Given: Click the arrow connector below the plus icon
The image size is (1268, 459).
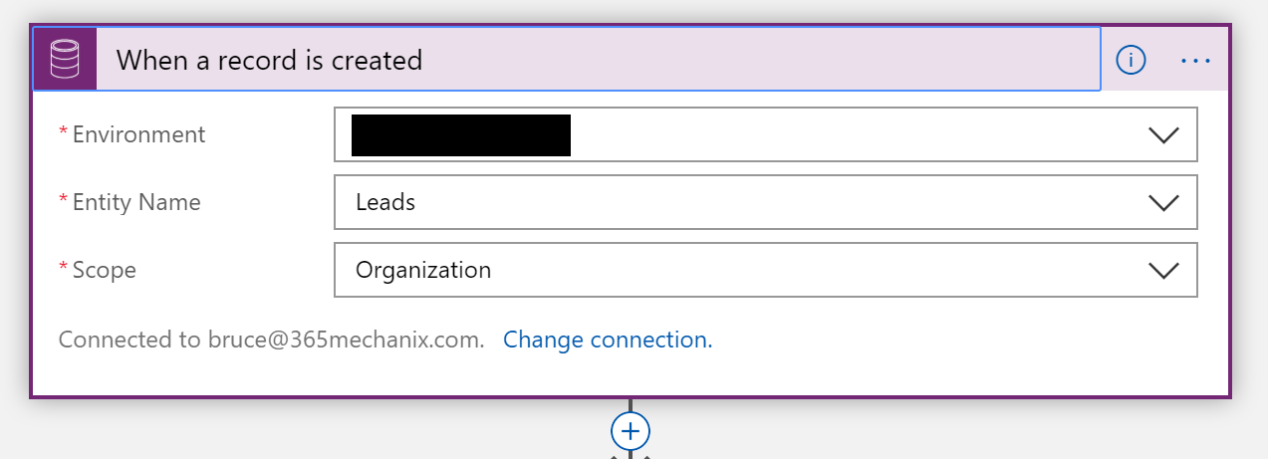Looking at the screenshot, I should (x=631, y=456).
